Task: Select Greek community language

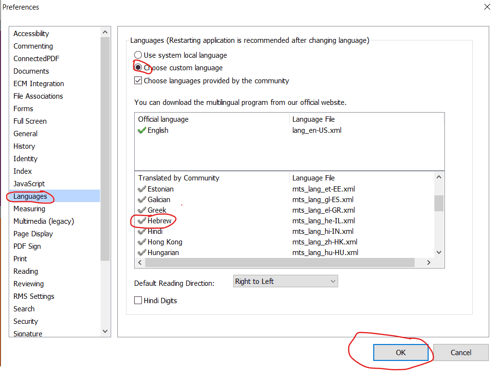Action: click(x=157, y=210)
